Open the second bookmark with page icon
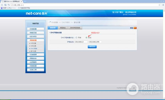The height and width of the screenshot is (100, 165). click(24, 8)
